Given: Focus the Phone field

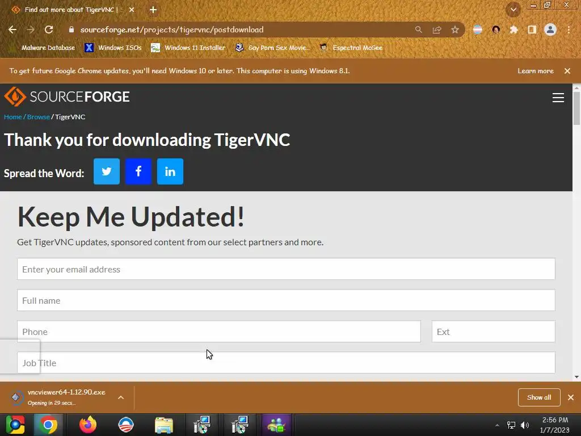Looking at the screenshot, I should pyautogui.click(x=219, y=331).
